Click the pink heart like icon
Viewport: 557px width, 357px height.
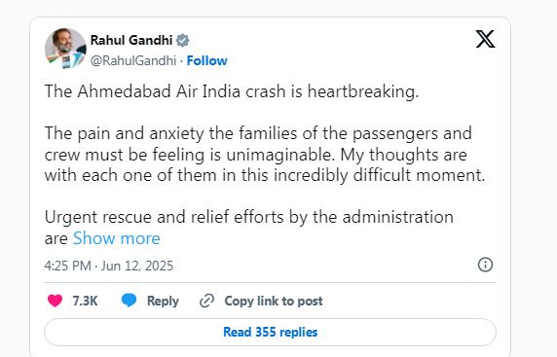click(x=56, y=301)
